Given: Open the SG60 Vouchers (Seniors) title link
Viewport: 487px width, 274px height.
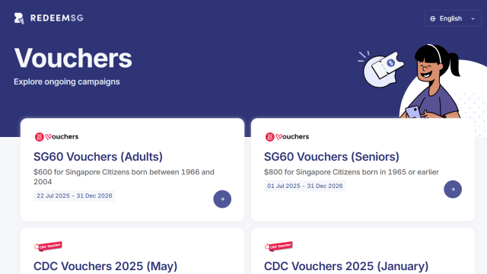Looking at the screenshot, I should click(332, 157).
